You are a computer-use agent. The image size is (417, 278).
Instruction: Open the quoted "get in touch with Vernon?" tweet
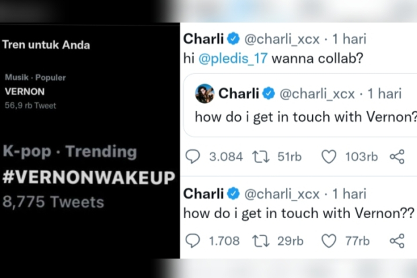tap(303, 116)
